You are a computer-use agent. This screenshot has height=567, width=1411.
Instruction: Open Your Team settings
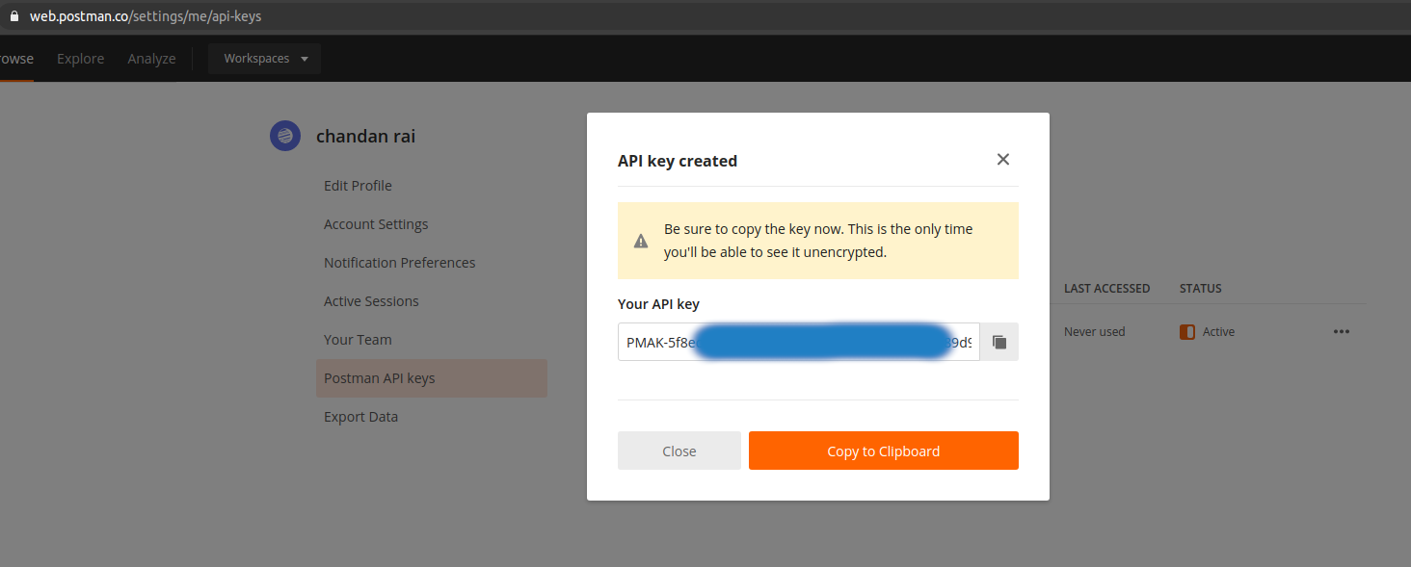358,340
